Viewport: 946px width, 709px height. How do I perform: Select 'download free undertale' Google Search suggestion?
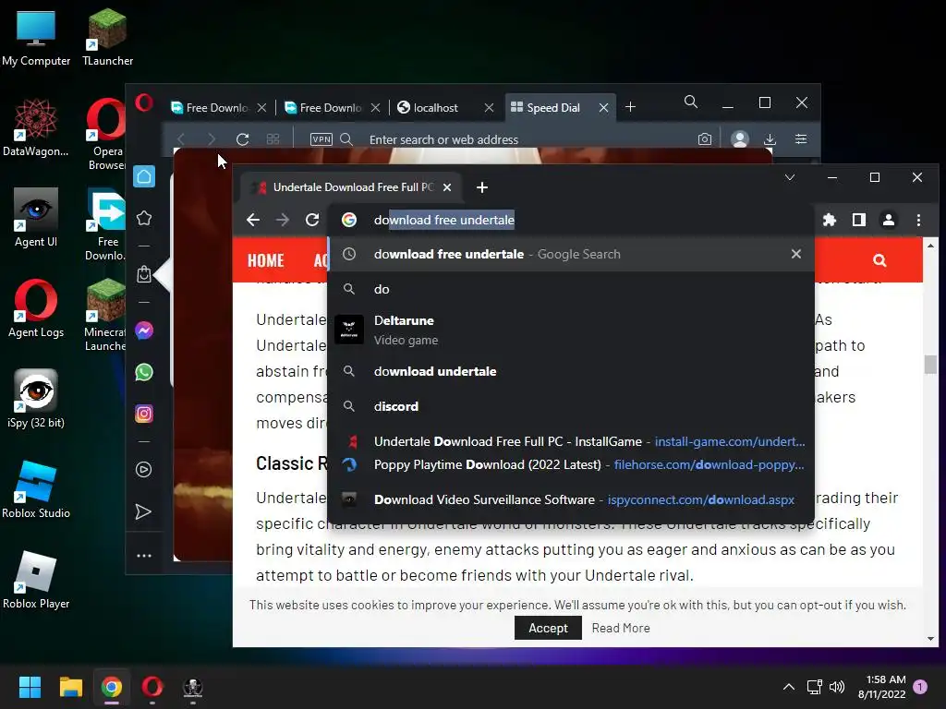click(571, 254)
